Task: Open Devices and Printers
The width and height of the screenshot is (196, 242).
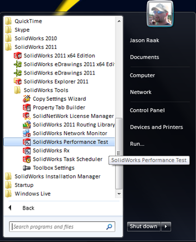Action: click(156, 127)
